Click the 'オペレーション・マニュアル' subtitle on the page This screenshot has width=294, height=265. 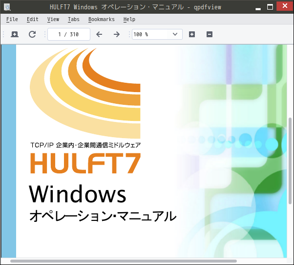tap(103, 216)
